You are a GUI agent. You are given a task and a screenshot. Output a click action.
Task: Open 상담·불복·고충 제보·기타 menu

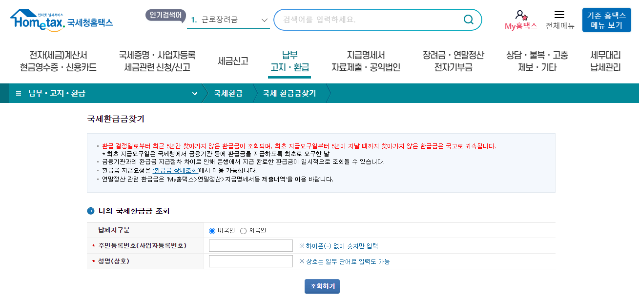point(537,61)
